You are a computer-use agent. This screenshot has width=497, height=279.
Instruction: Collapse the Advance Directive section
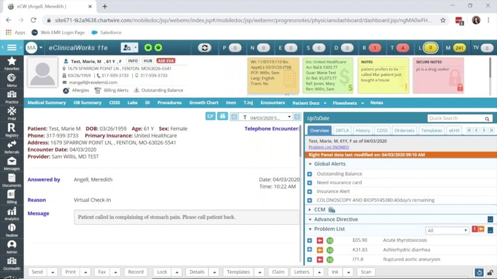pyautogui.click(x=310, y=219)
